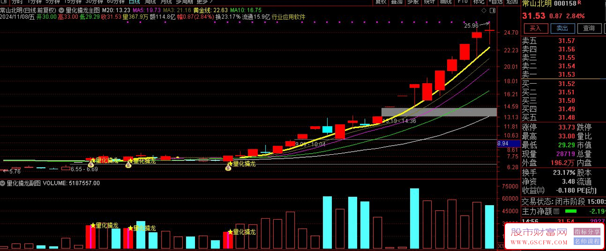Click the third money bag signal icon
Image resolution: width=606 pixels, height=251 pixels.
coord(228,168)
